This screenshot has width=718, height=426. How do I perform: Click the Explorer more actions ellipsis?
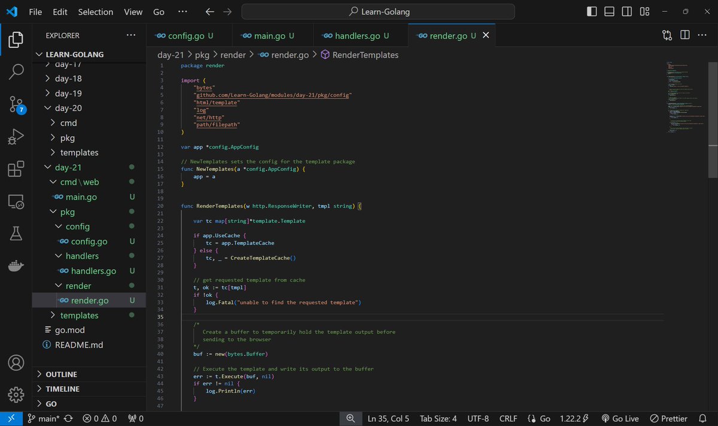(130, 35)
